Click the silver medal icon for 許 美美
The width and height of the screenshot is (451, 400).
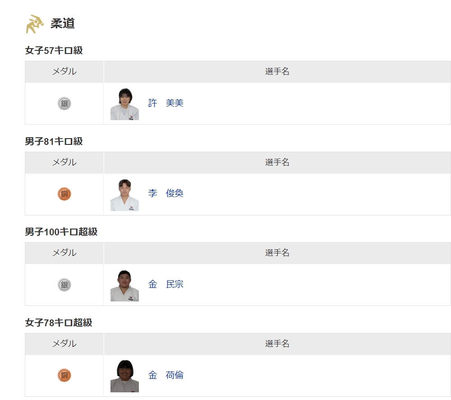(64, 103)
